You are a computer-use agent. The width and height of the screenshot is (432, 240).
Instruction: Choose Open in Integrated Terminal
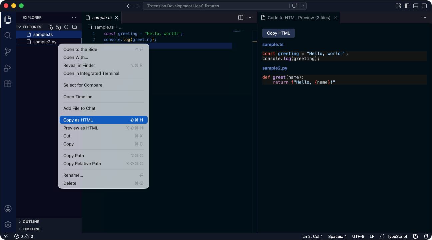[x=104, y=73]
